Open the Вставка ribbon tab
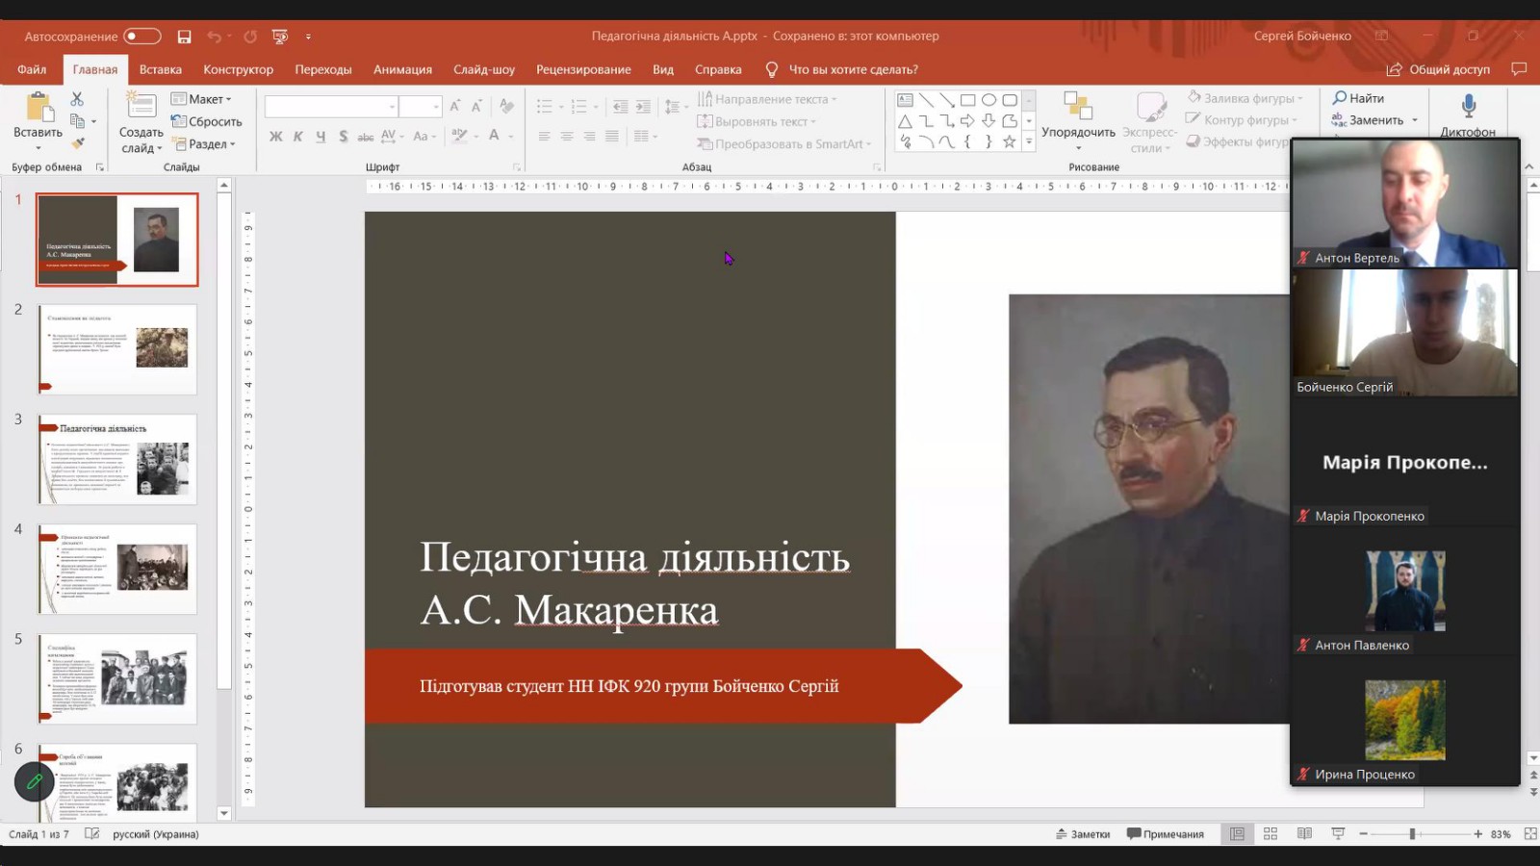 pyautogui.click(x=160, y=69)
